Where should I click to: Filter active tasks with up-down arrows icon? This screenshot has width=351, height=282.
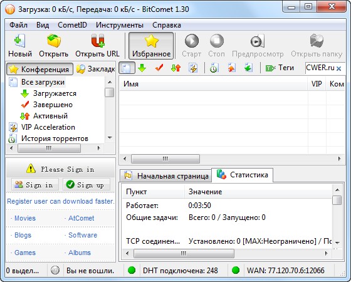[x=175, y=68]
